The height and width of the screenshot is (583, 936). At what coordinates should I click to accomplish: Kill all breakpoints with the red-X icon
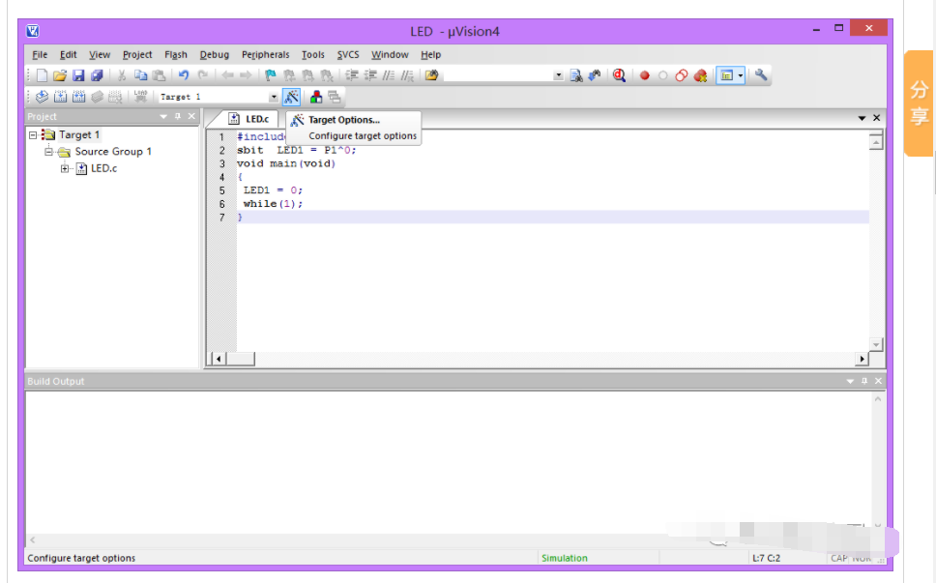(x=700, y=75)
